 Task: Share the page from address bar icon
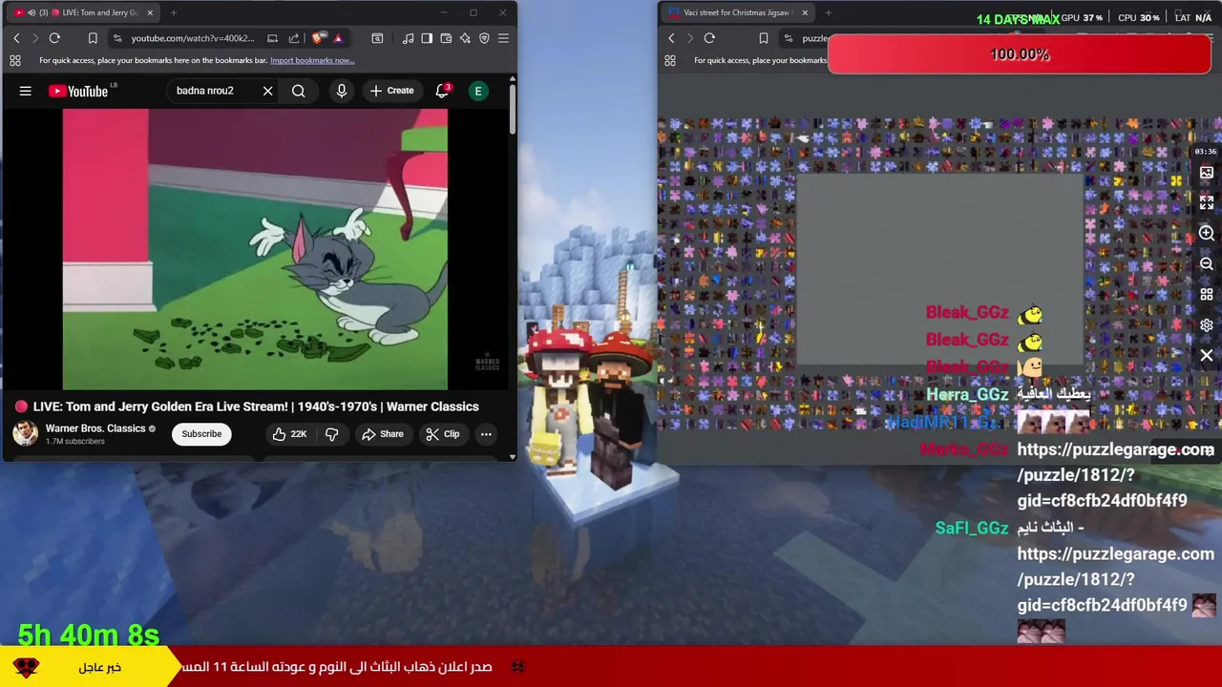coord(293,38)
